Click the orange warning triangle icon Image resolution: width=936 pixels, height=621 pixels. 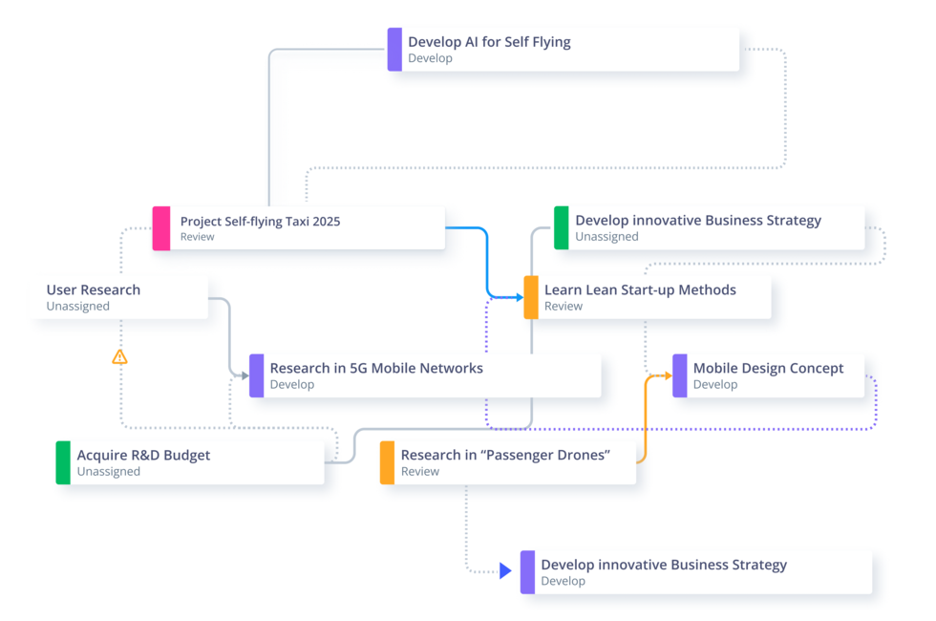(119, 357)
